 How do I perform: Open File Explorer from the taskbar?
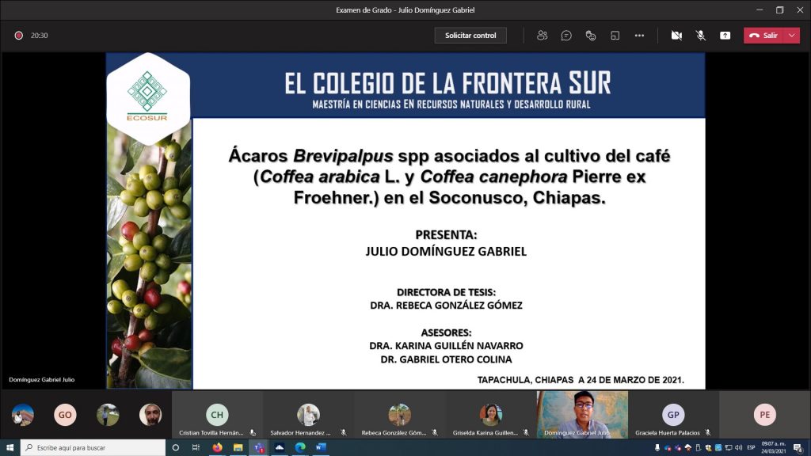[x=238, y=447]
